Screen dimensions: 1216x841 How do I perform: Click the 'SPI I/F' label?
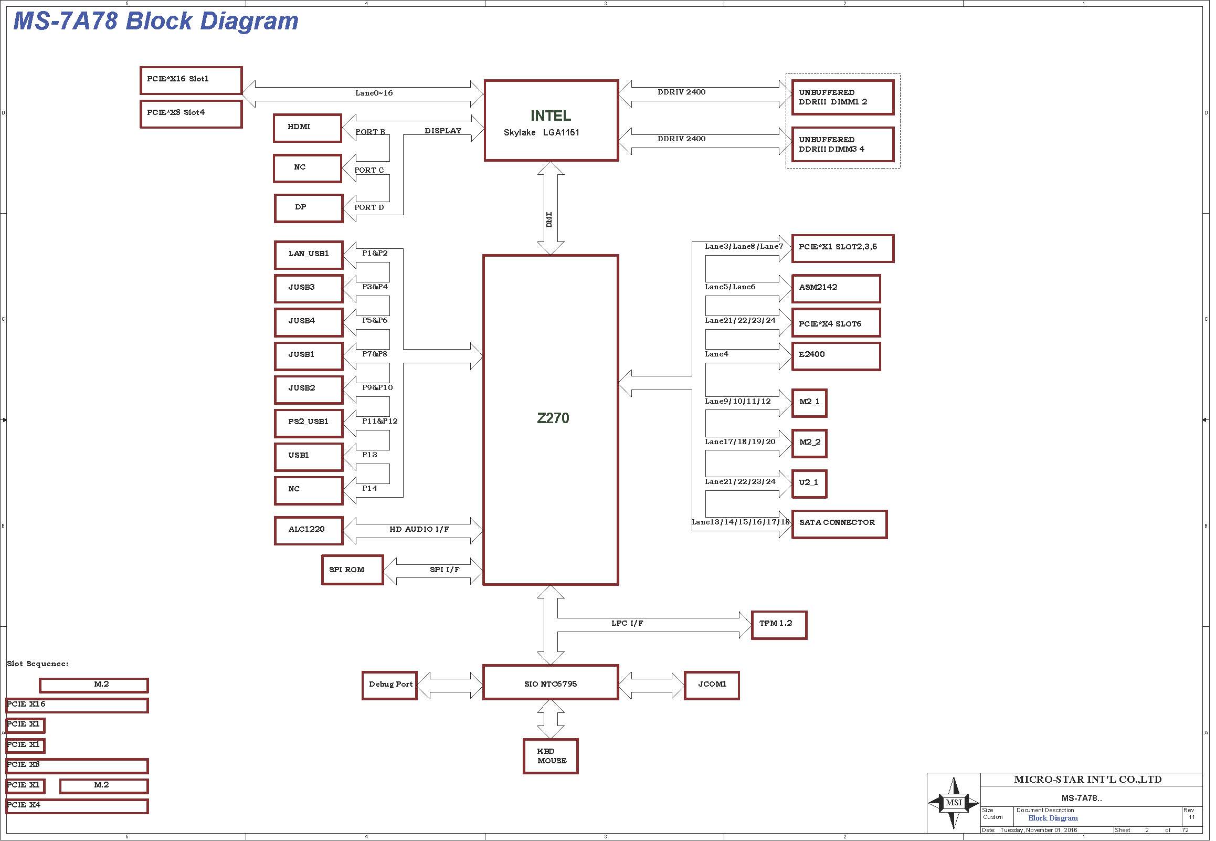tap(446, 570)
